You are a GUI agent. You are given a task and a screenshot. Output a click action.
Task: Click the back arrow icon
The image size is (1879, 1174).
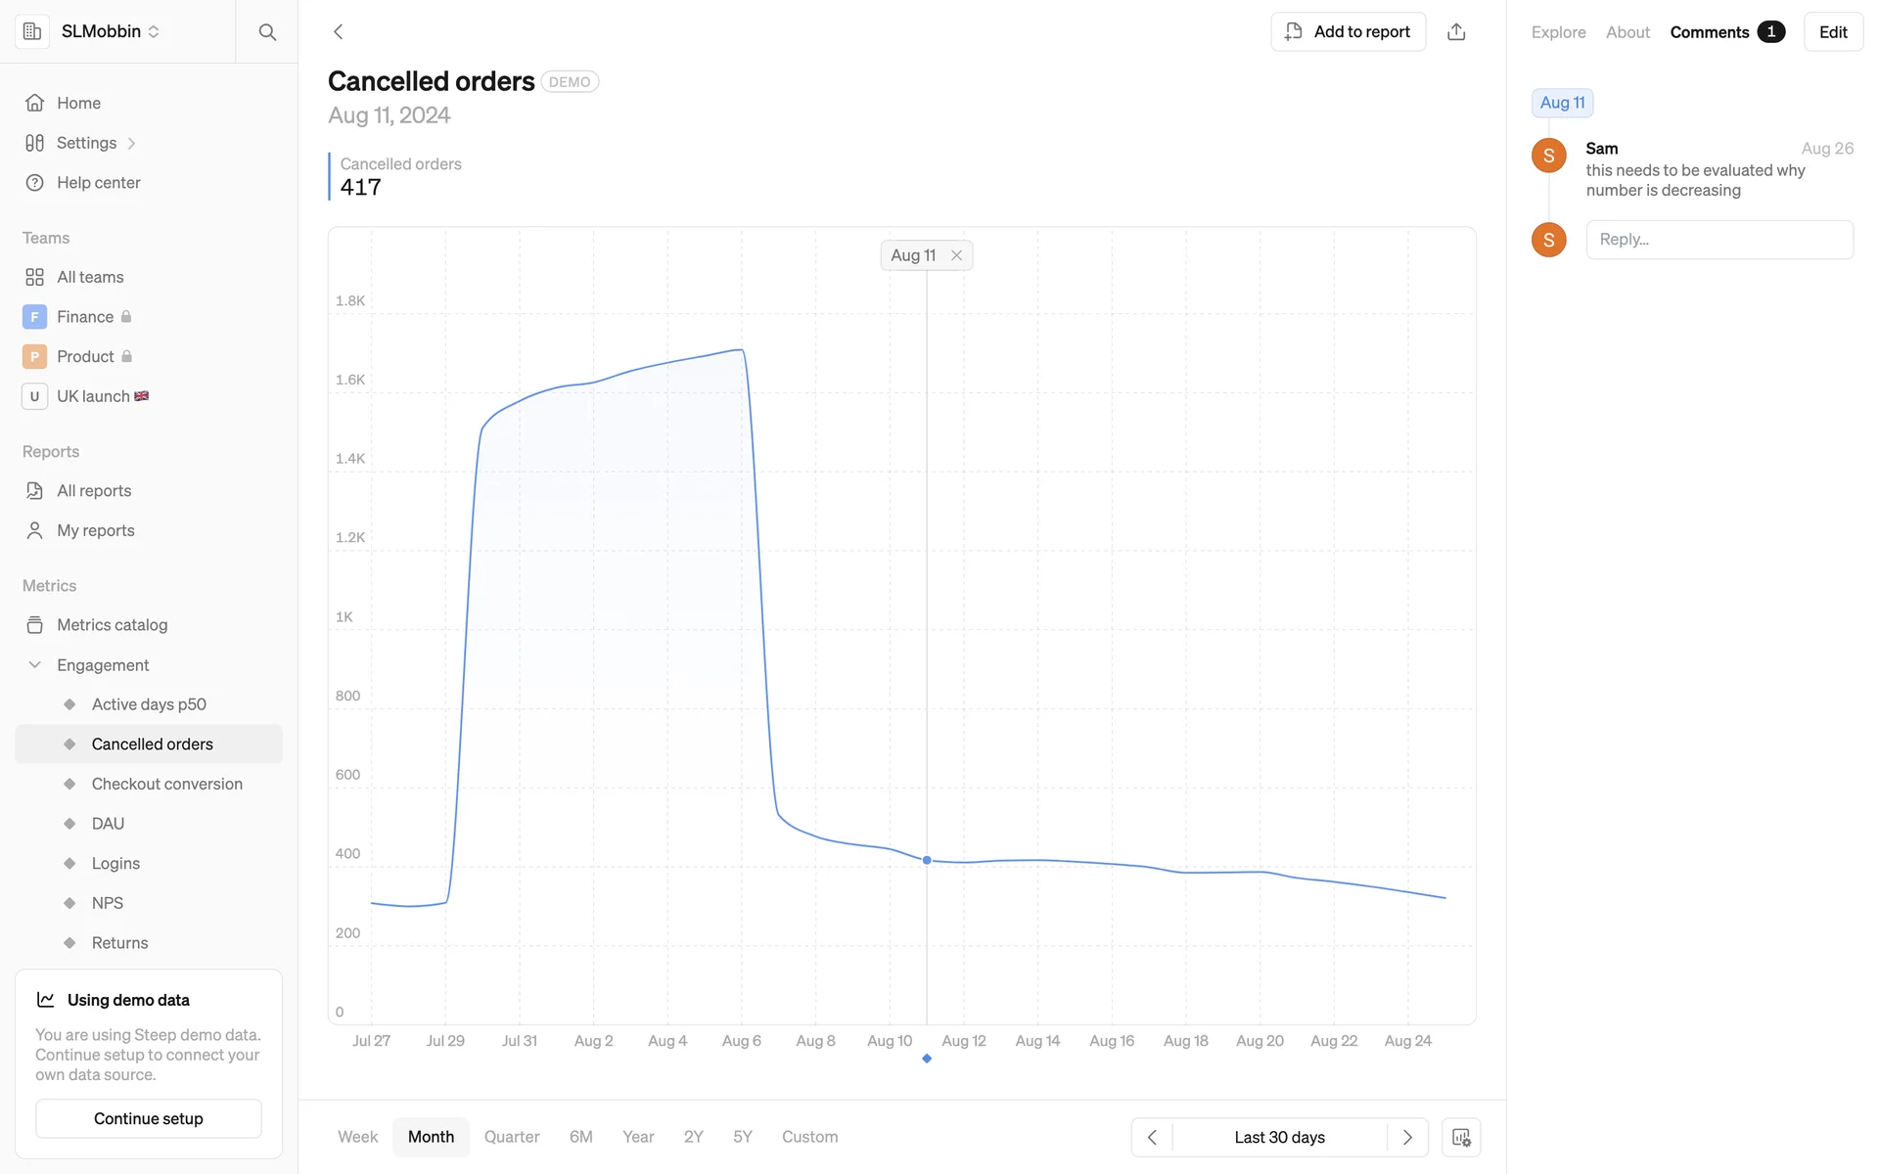pos(339,32)
